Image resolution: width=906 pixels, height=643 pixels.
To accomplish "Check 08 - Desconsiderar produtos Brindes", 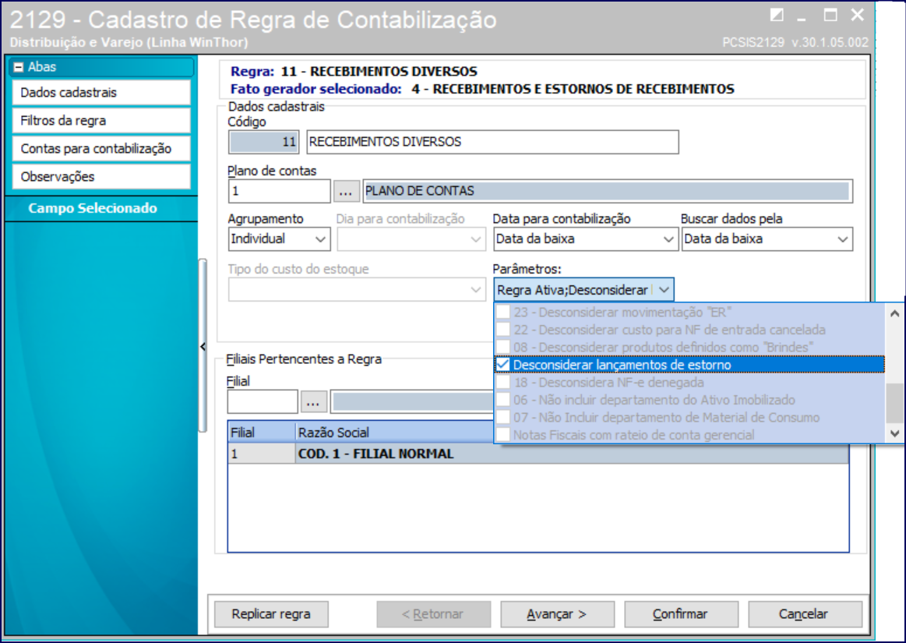I will click(x=503, y=347).
